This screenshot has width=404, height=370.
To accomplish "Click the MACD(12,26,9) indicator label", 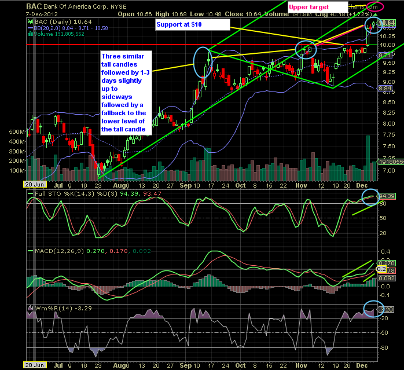I will 53,250.
